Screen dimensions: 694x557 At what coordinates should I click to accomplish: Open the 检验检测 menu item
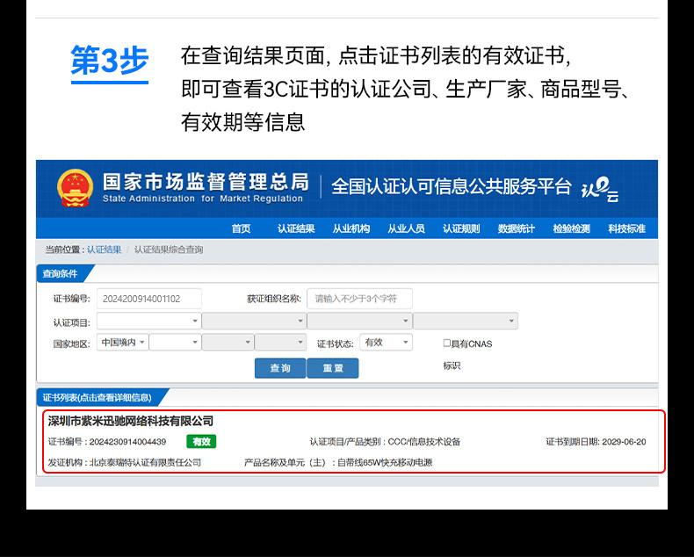point(571,228)
